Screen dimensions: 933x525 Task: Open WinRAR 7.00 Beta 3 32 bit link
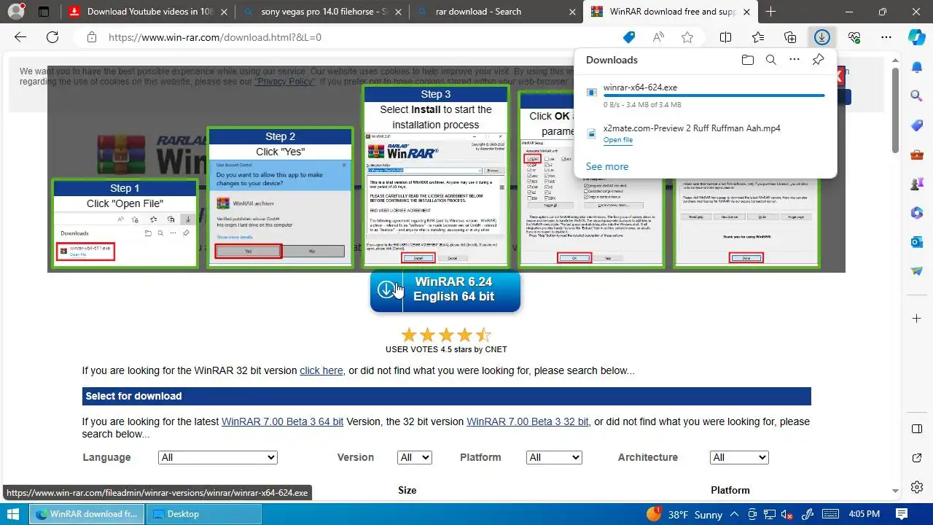pos(528,421)
